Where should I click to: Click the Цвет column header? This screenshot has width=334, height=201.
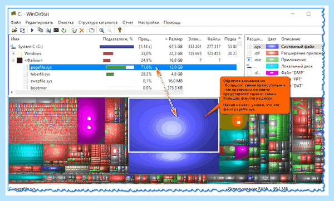point(272,39)
